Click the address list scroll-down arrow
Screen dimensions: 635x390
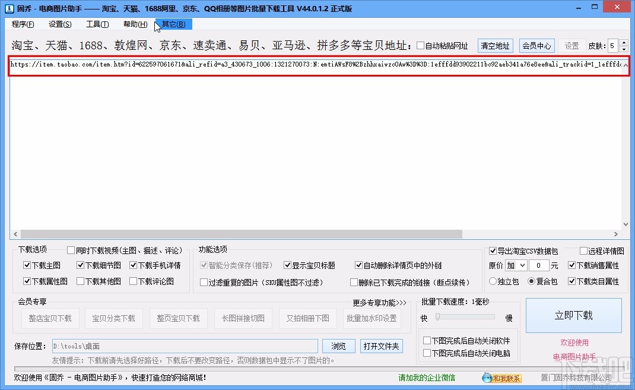pos(626,224)
